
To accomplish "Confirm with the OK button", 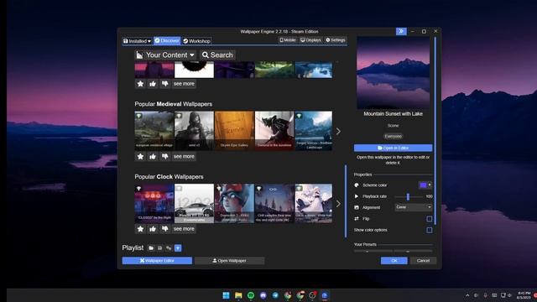I will click(x=394, y=261).
